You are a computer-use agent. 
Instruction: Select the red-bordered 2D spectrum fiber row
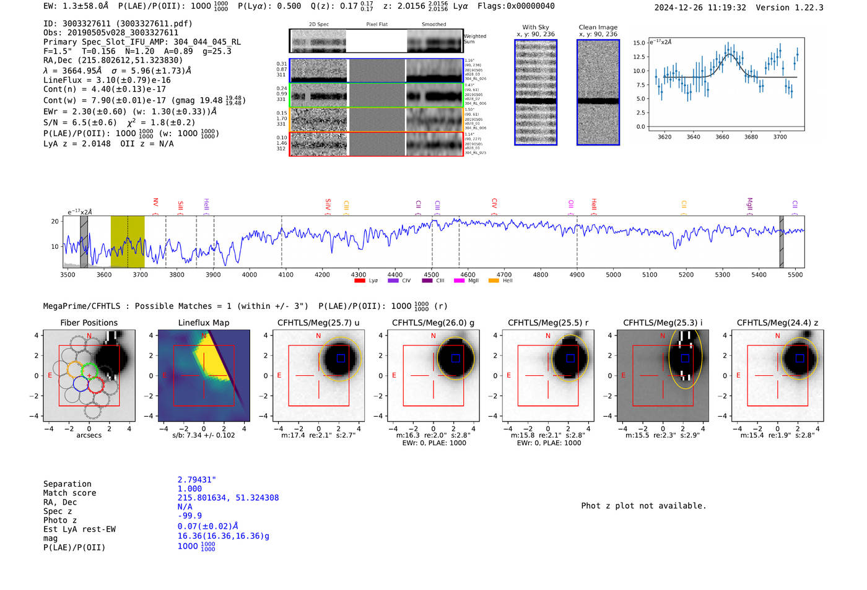377,144
